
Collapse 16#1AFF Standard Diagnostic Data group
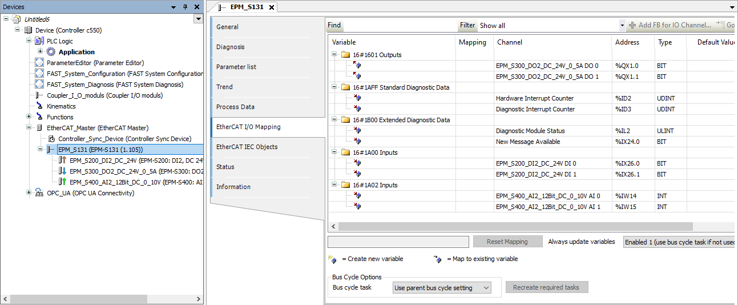[x=334, y=87]
